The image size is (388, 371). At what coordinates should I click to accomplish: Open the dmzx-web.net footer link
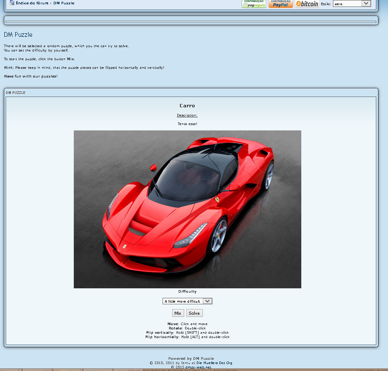[x=197, y=367]
